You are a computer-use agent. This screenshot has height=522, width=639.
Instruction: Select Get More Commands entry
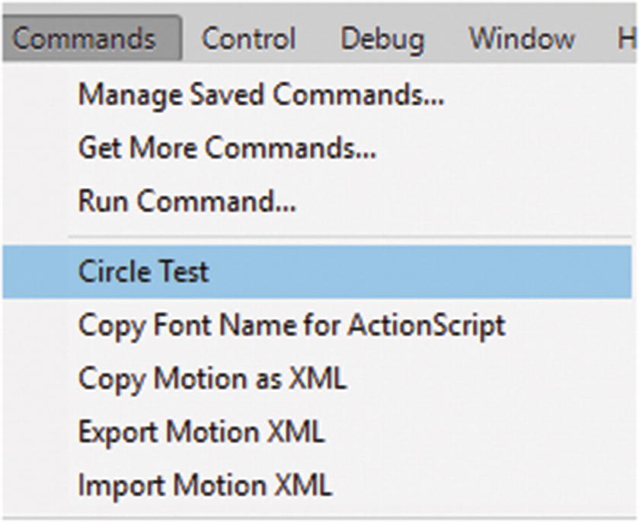227,148
